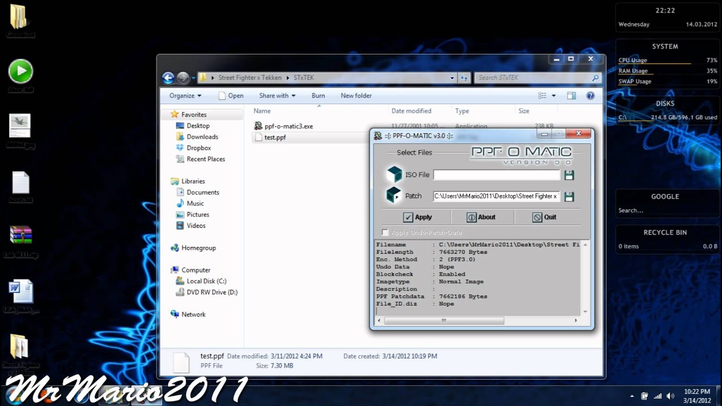
Task: Go back in Explorer
Action: [x=168, y=78]
